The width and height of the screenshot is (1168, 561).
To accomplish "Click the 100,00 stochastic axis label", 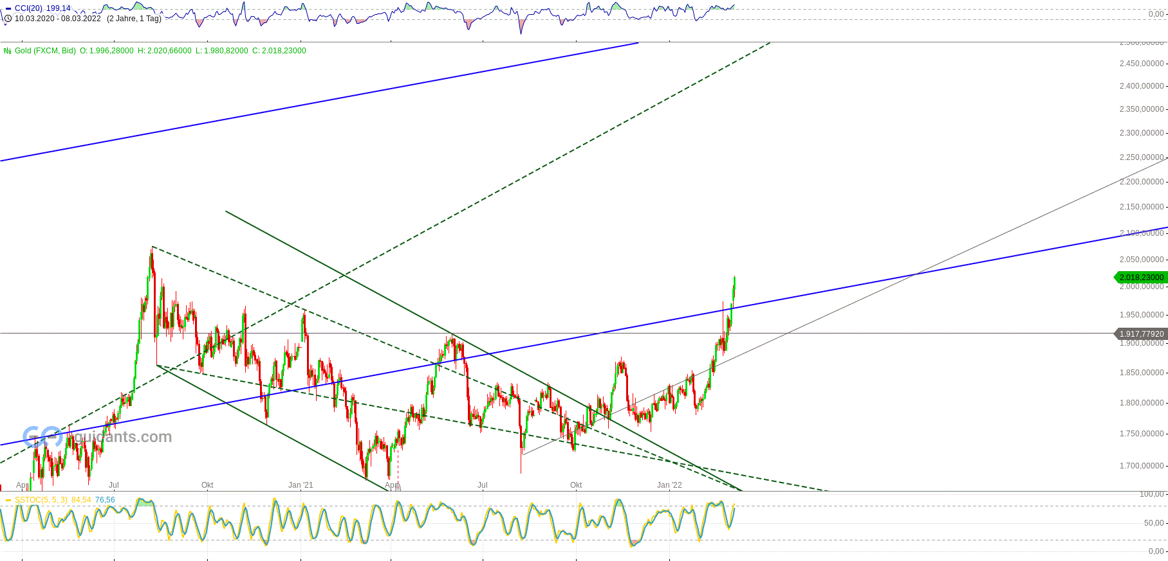I will (x=1152, y=494).
